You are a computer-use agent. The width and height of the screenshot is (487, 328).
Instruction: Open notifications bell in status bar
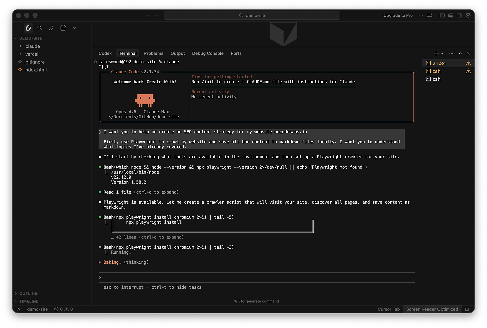(x=467, y=309)
